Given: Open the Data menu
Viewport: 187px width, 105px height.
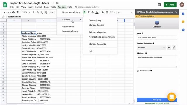Looking at the screenshot, I should 46,7.
